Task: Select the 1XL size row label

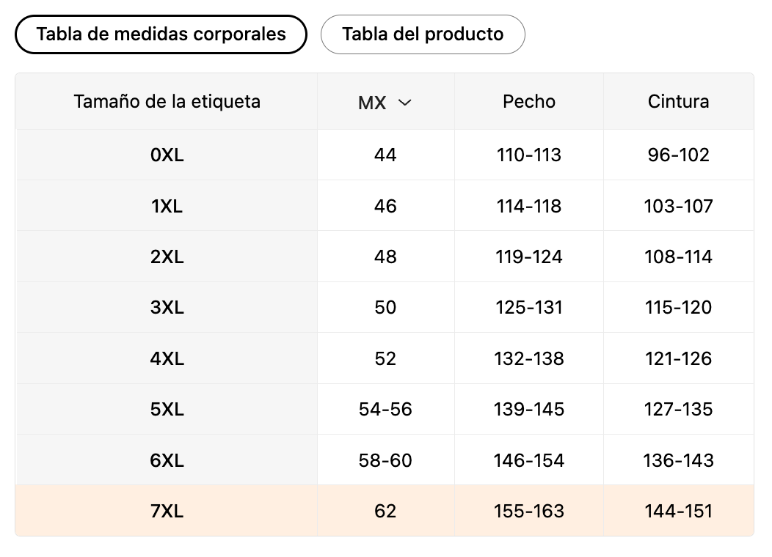Action: pyautogui.click(x=167, y=207)
